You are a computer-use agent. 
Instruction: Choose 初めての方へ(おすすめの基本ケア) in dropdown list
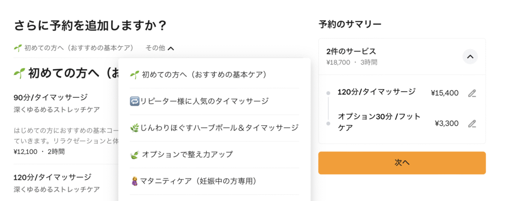pos(214,75)
